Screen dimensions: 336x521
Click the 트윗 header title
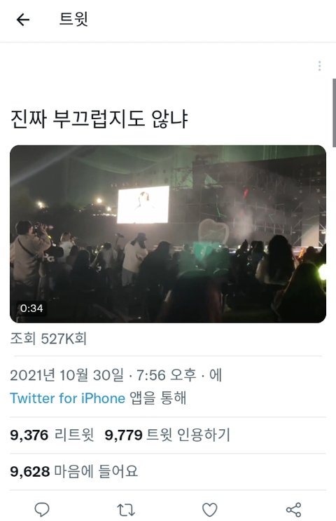click(73, 19)
